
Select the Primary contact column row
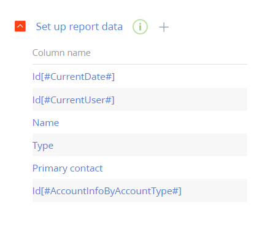[x=140, y=168]
